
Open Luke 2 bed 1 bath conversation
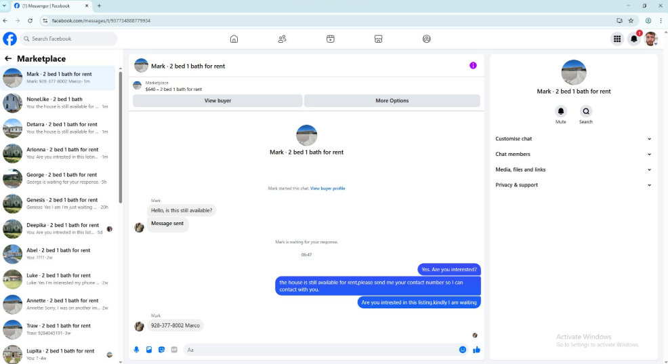point(58,279)
